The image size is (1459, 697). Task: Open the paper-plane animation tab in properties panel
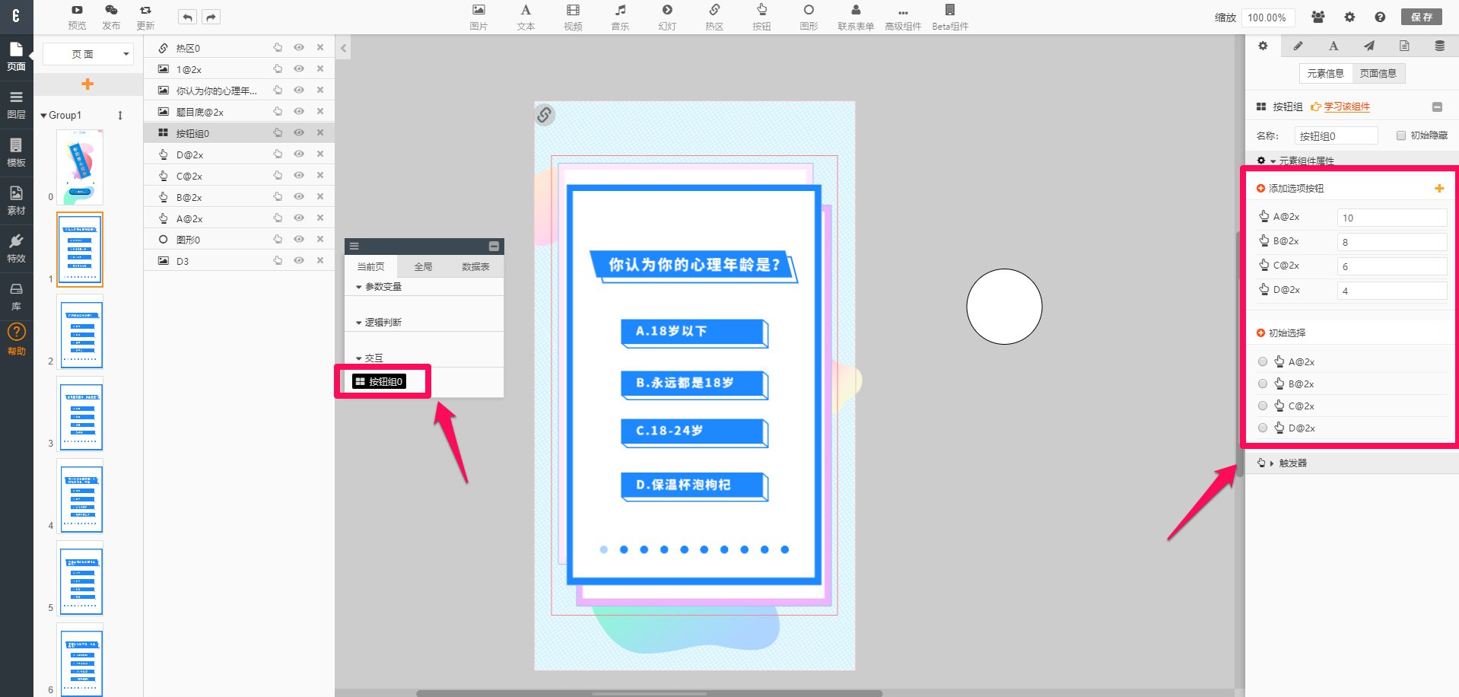coord(1368,46)
